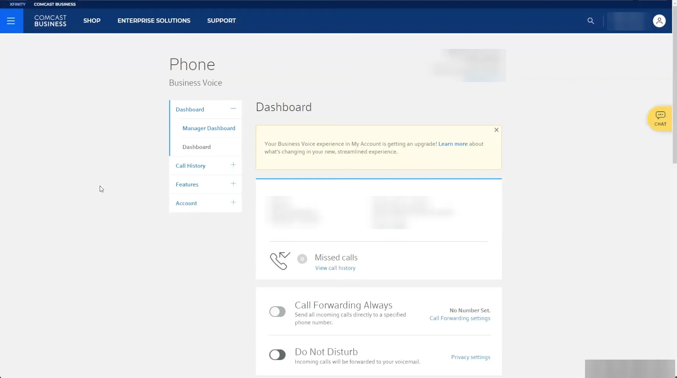The image size is (677, 378).
Task: Expand the Call History section
Action: click(233, 165)
